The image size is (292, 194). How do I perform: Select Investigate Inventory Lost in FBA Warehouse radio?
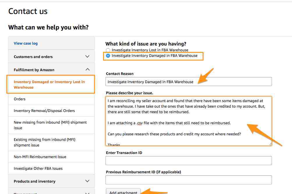[x=108, y=50]
